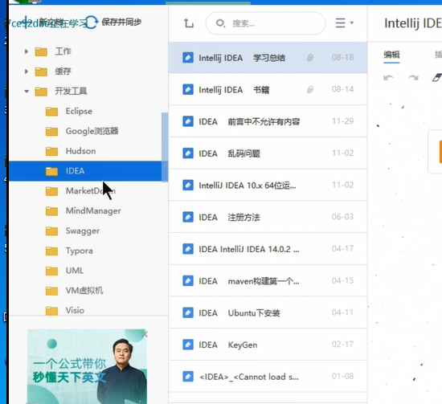Focus the note search field
Screen dimensions: 442x404
pyautogui.click(x=265, y=23)
